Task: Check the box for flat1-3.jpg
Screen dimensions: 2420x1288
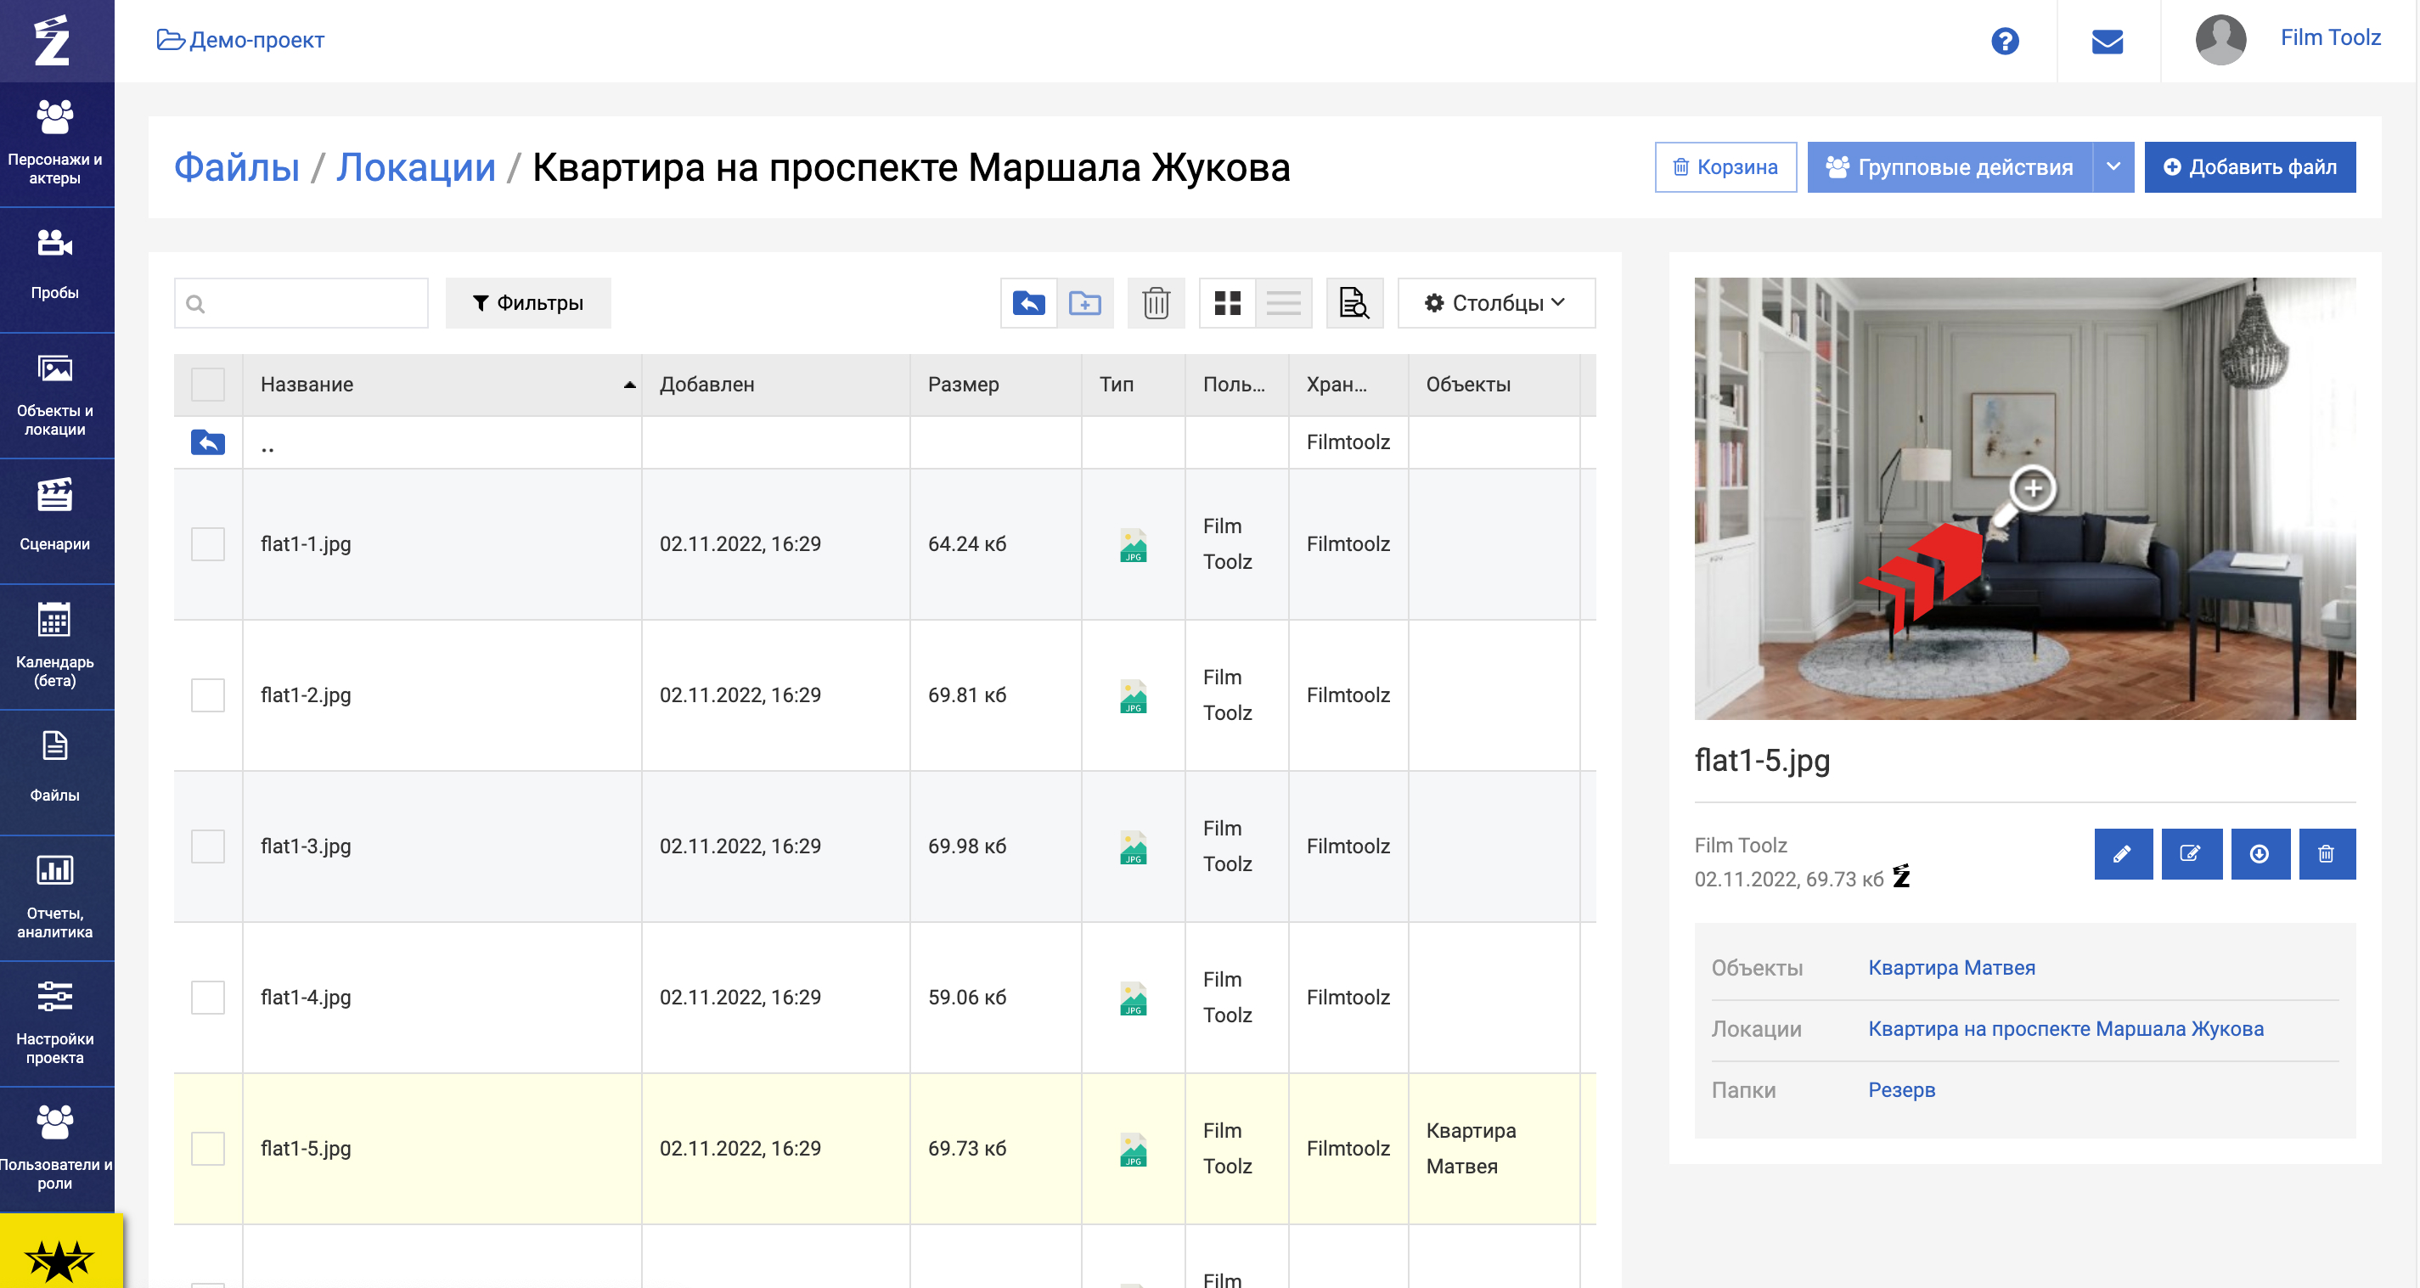Action: pos(208,846)
